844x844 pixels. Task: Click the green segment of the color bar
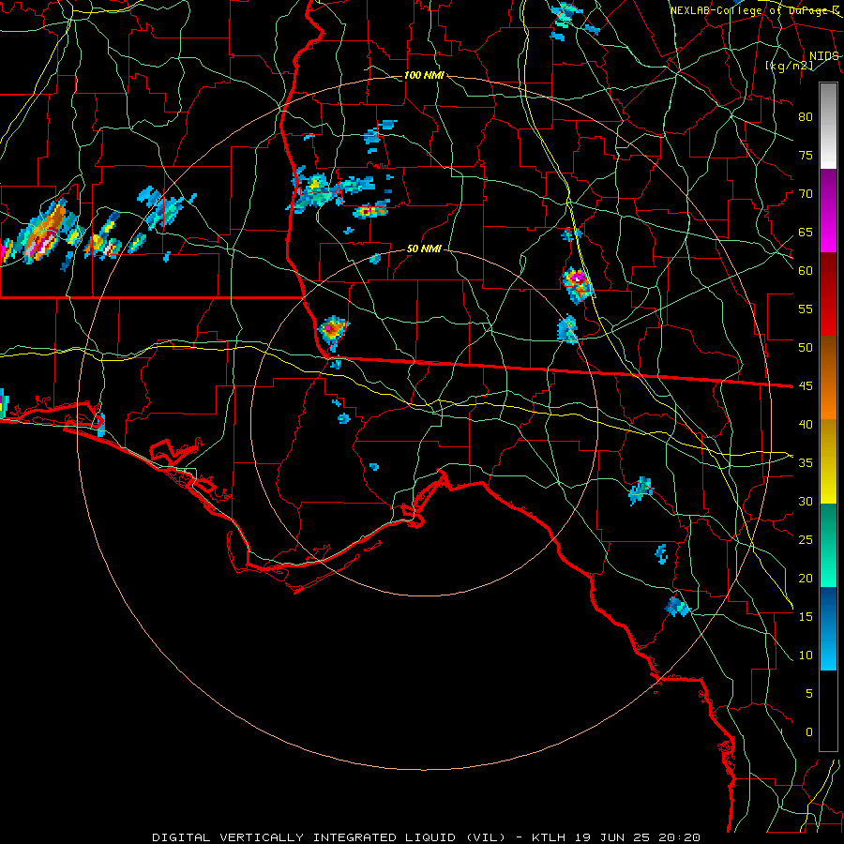[828, 545]
